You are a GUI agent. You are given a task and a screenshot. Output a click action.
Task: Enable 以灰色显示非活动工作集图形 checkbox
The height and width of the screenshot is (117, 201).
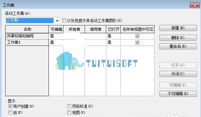[x=64, y=21]
